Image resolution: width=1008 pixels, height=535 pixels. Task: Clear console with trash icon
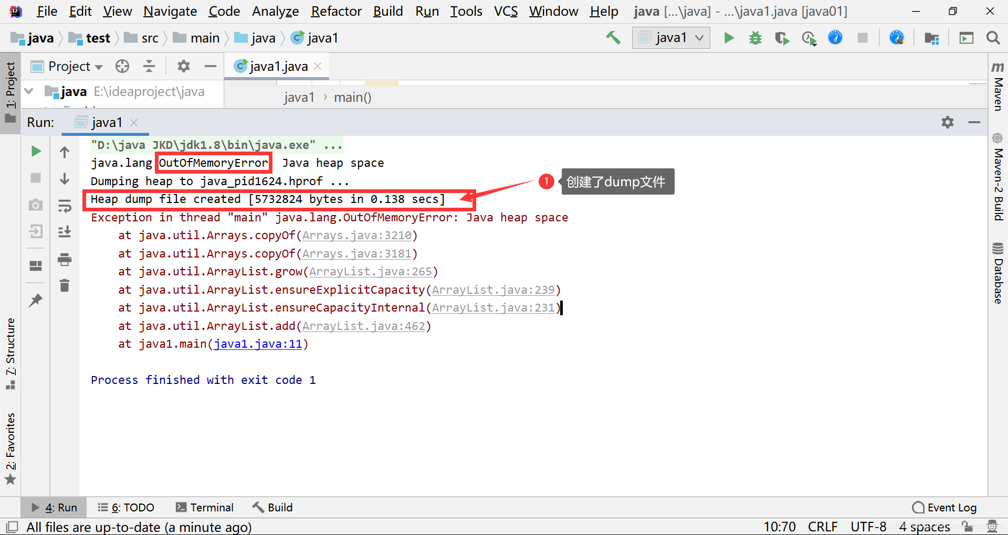click(x=65, y=285)
